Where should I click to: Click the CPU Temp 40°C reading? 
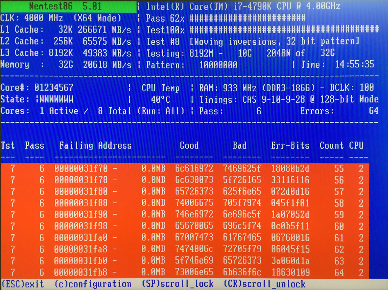pos(160,99)
